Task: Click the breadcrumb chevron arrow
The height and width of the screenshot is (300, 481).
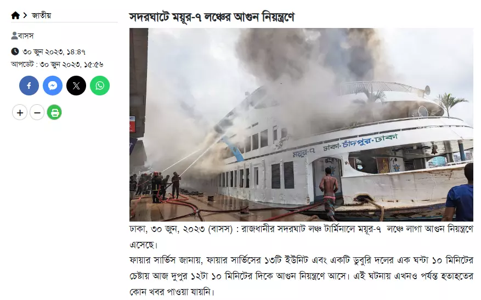Action: (25, 15)
